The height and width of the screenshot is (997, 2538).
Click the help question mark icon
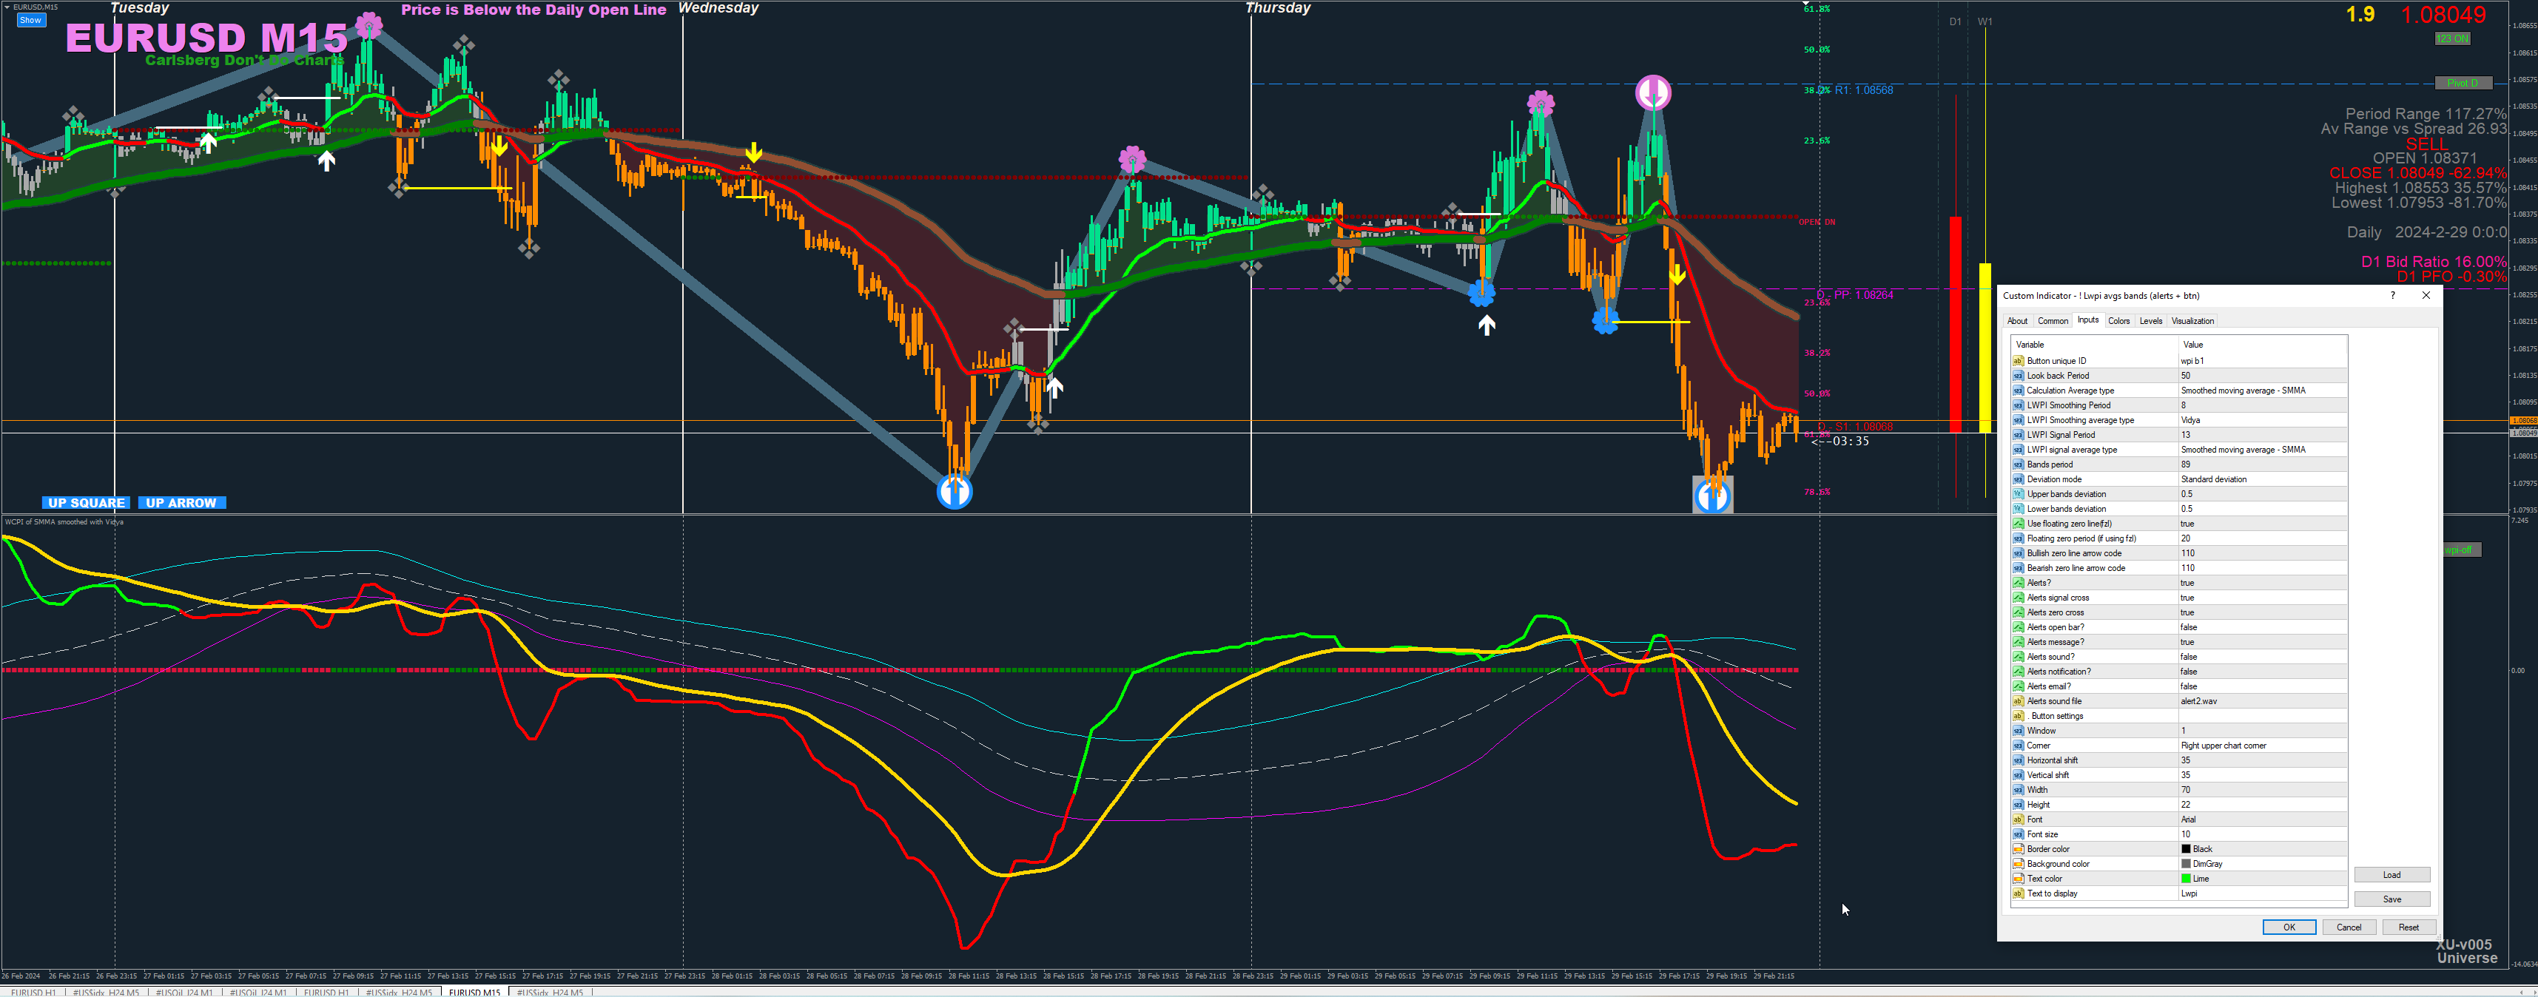tap(2392, 296)
